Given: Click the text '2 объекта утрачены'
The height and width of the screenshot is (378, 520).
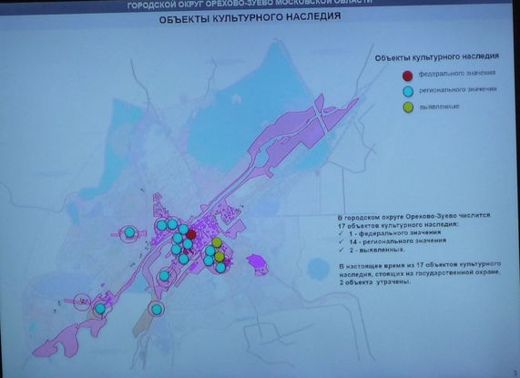Looking at the screenshot, I should click(375, 282).
